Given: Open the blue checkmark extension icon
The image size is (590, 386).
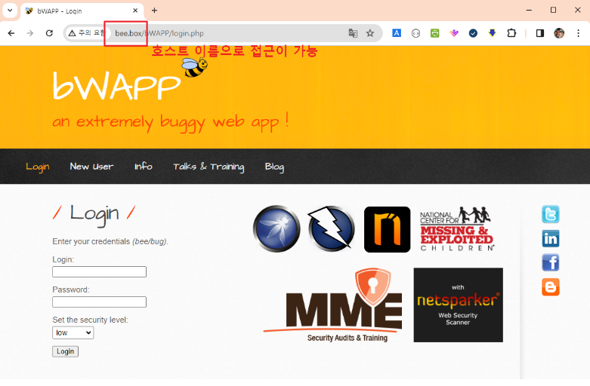Looking at the screenshot, I should (x=473, y=33).
